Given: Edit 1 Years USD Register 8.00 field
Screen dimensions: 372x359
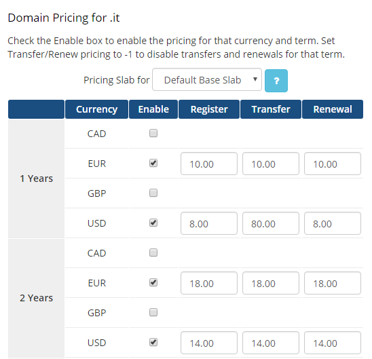Looking at the screenshot, I should pos(209,223).
